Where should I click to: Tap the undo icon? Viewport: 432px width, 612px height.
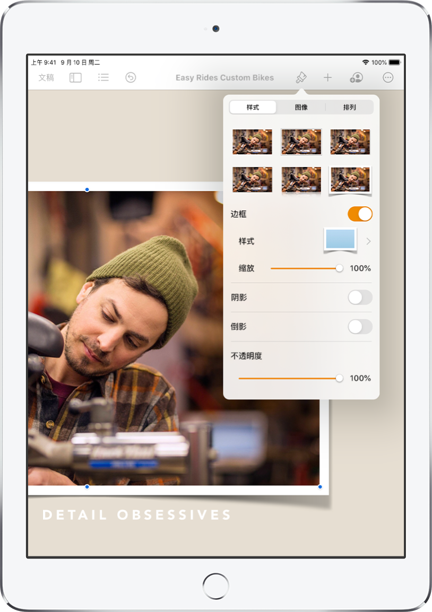tap(131, 77)
